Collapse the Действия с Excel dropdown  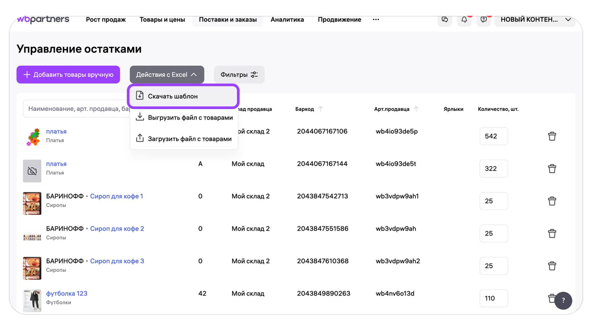click(x=167, y=75)
